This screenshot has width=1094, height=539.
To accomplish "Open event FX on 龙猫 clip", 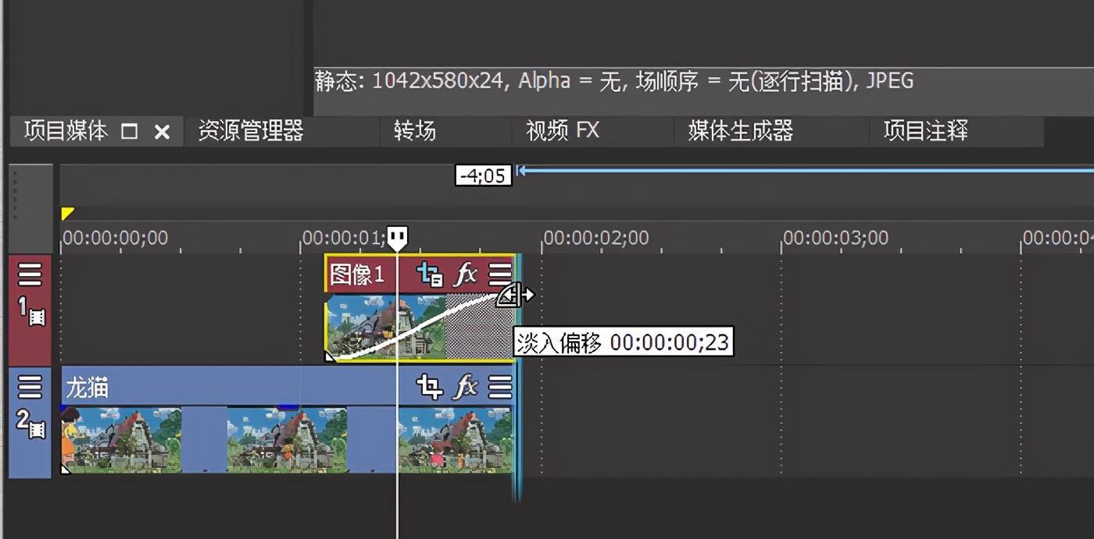I will click(466, 386).
